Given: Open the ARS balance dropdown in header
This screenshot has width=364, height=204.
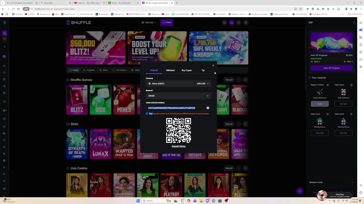Looking at the screenshot, I should click(149, 22).
